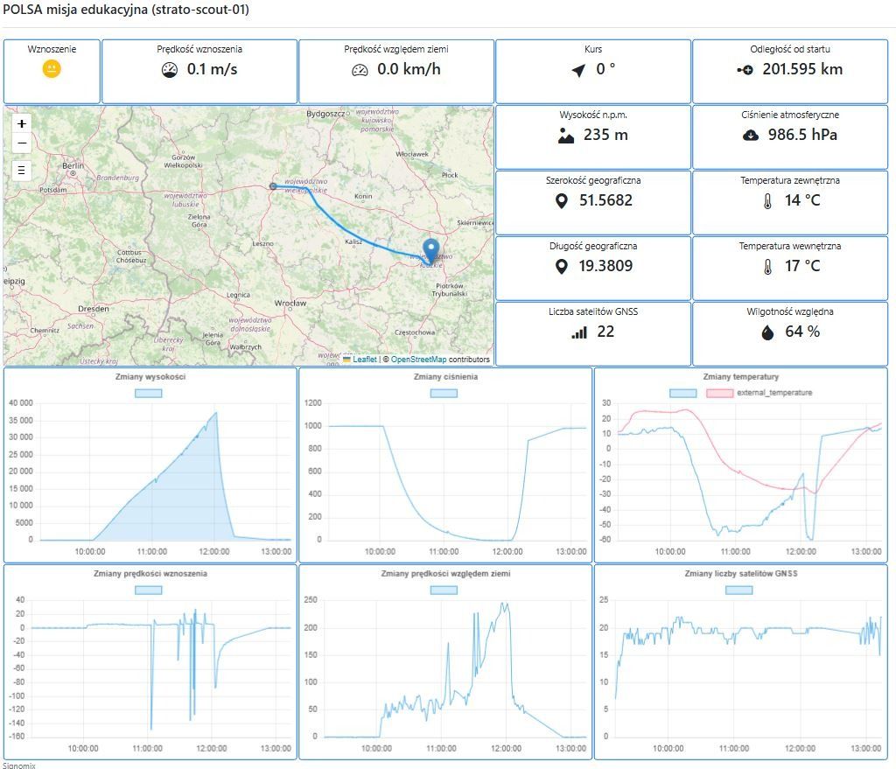
Task: Click the Kurs heading arrow icon
Action: click(x=578, y=70)
